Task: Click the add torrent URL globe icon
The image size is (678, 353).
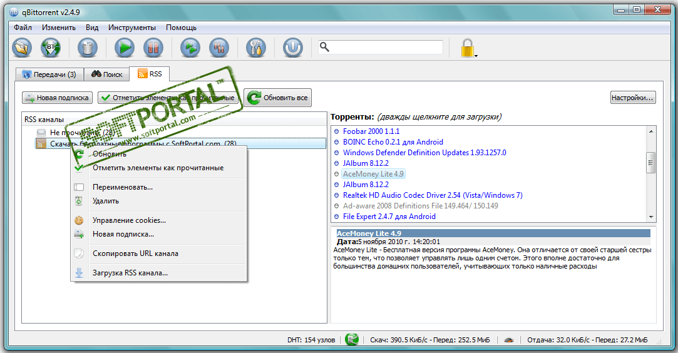Action: pyautogui.click(x=51, y=48)
